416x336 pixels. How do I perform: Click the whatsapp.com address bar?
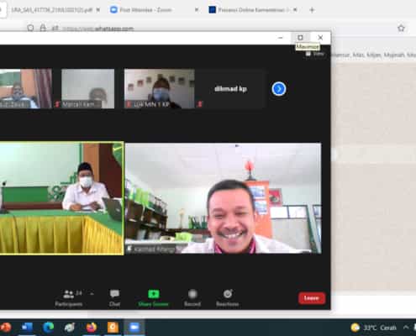pyautogui.click(x=98, y=29)
